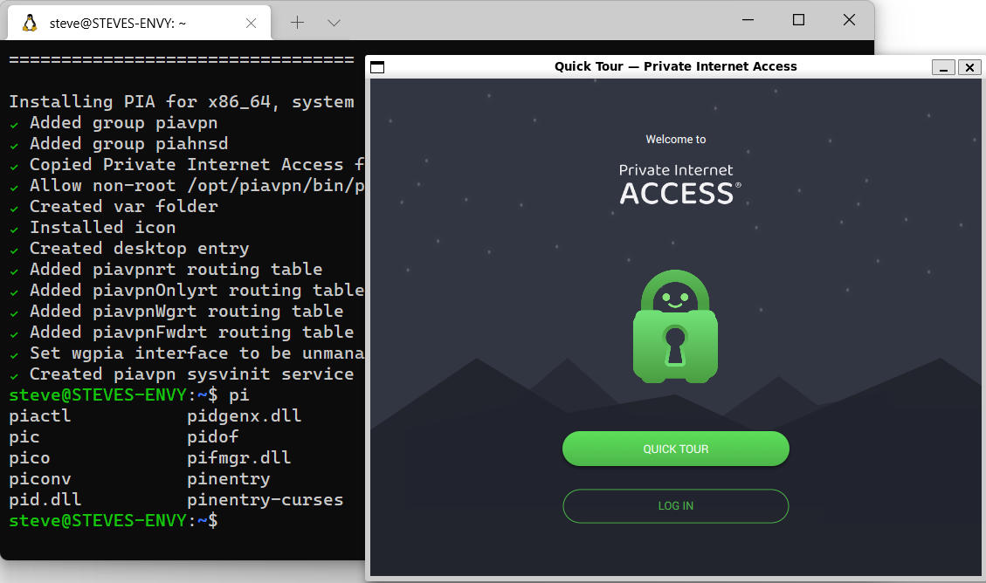The image size is (986, 583).
Task: Click the 'Added piavpnOnlyrt routing table' line
Action: pyautogui.click(x=187, y=291)
